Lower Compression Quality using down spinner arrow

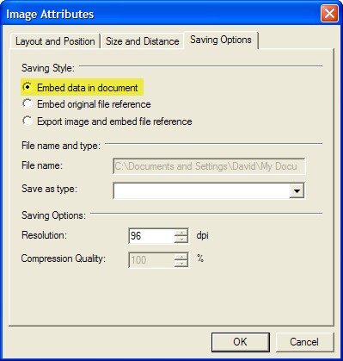(181, 264)
